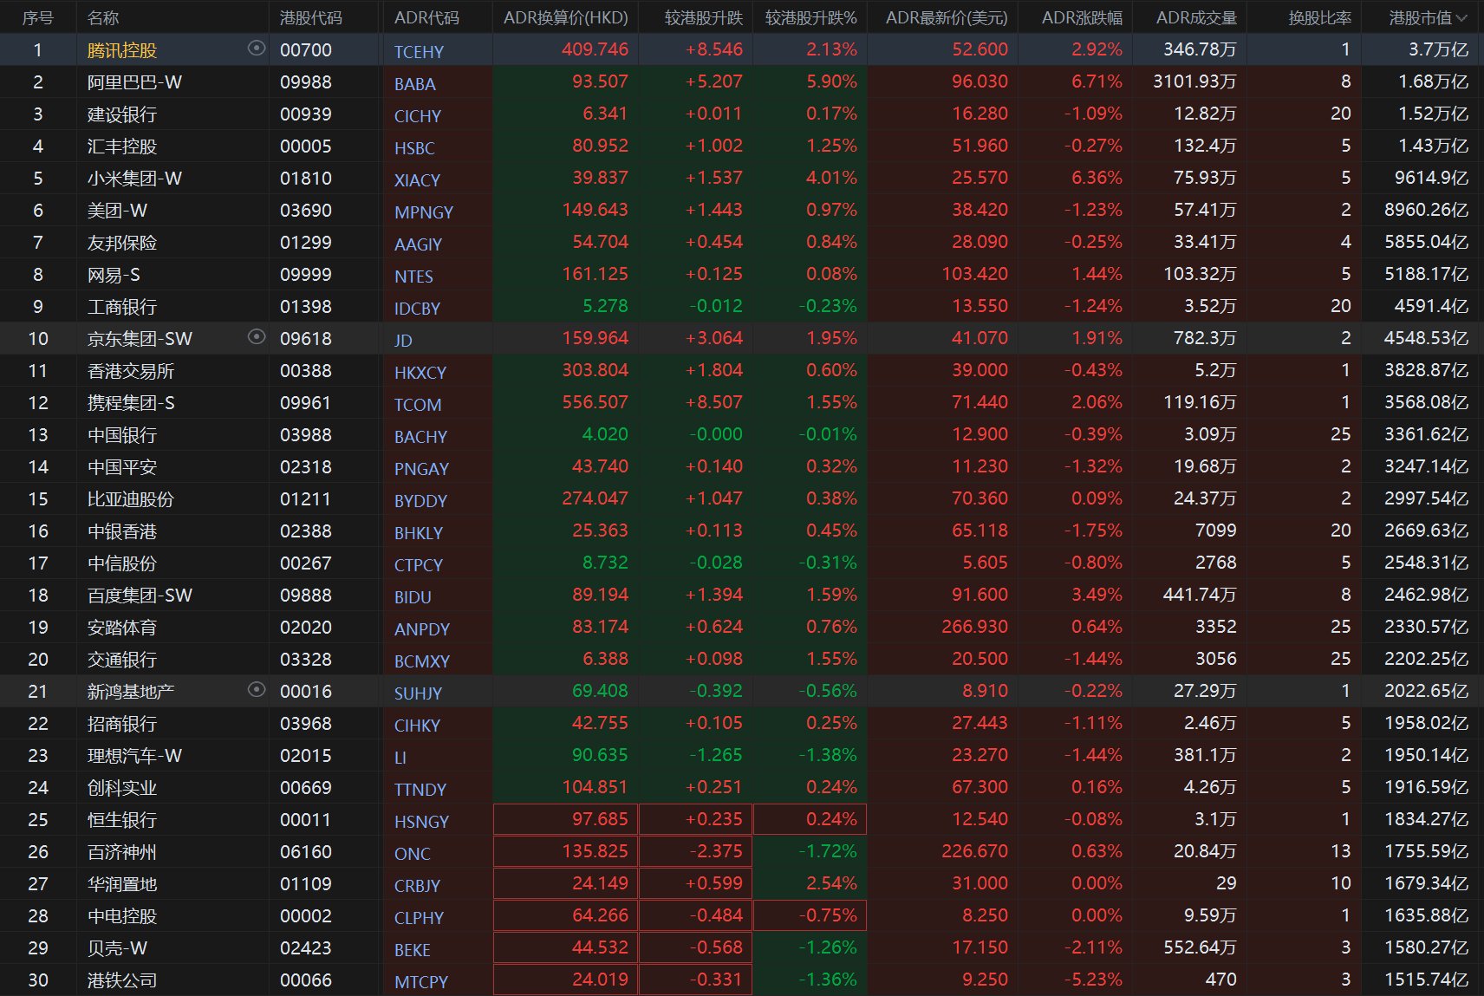Select the 腾讯控股 stock name
This screenshot has height=996, width=1484.
tap(122, 50)
